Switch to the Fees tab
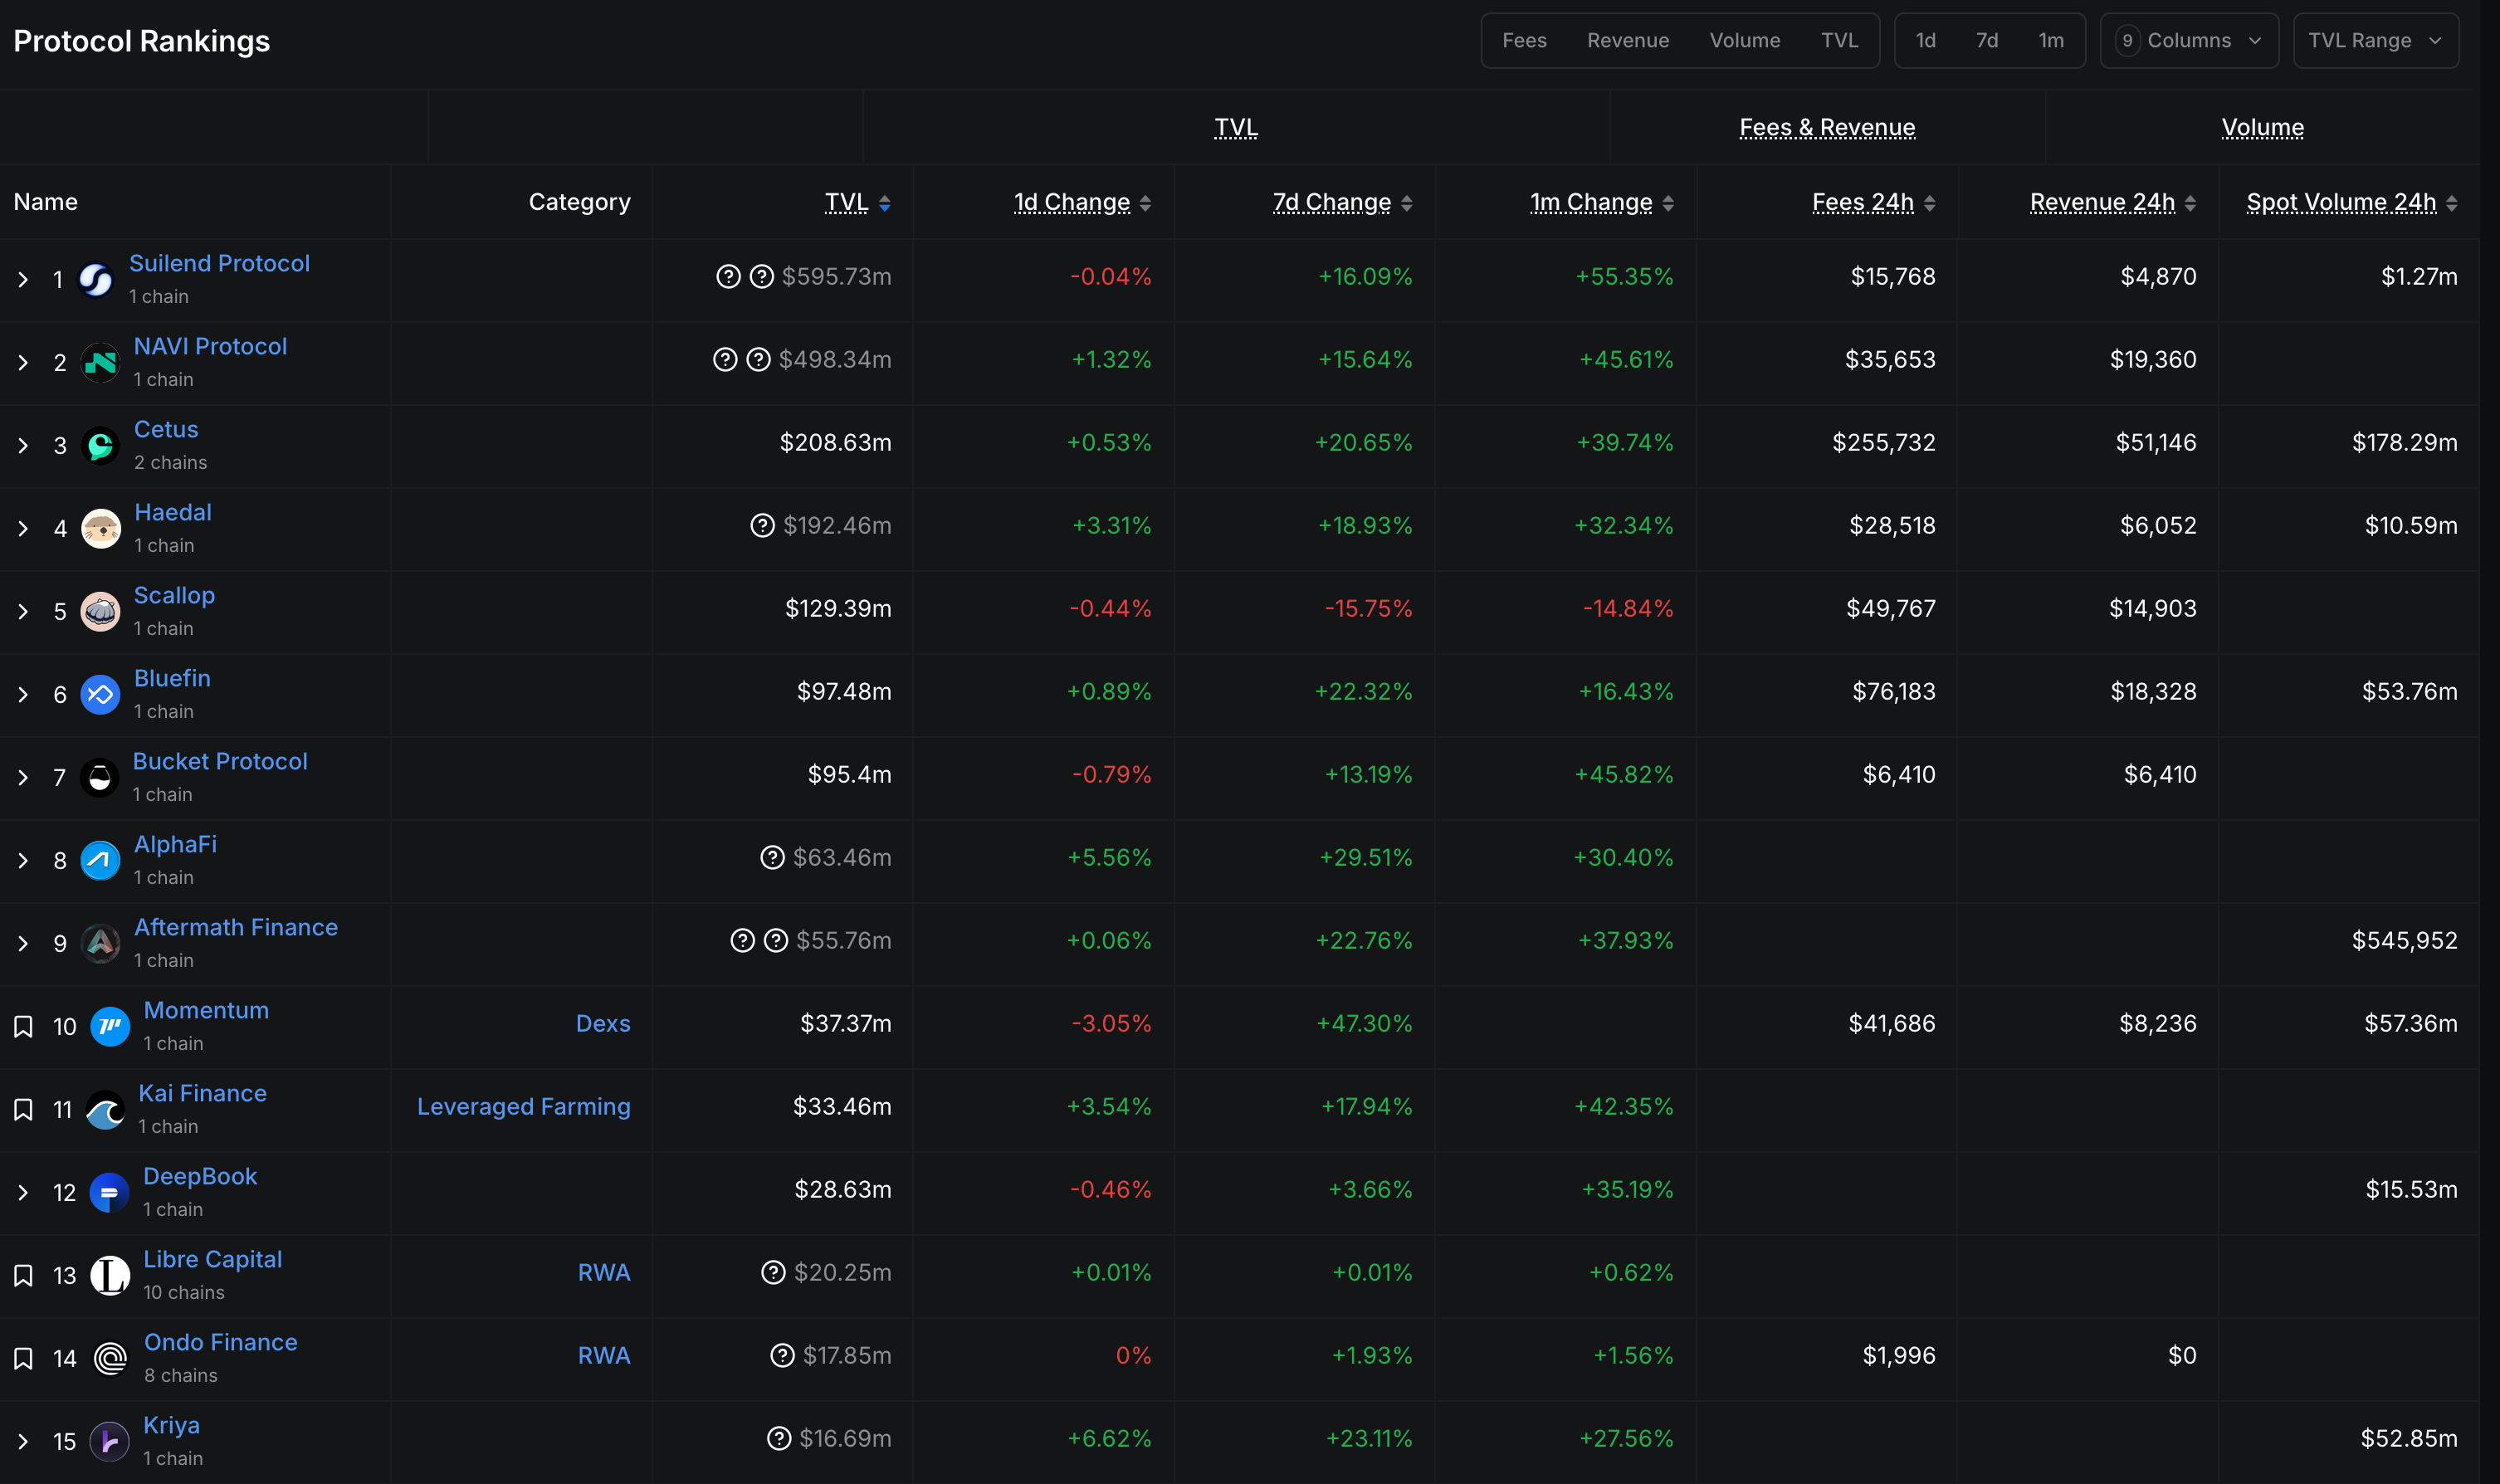The width and height of the screenshot is (2500, 1484). [x=1523, y=40]
